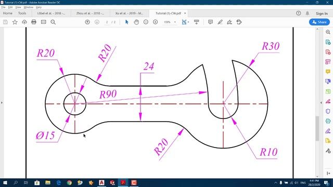Viewport: 333px width, 187px height.
Task: Open Chrome from taskbar
Action: 69,182
